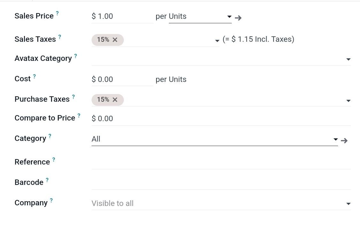
Task: Show help tooltip for Avatax Category
Action: pos(76,56)
